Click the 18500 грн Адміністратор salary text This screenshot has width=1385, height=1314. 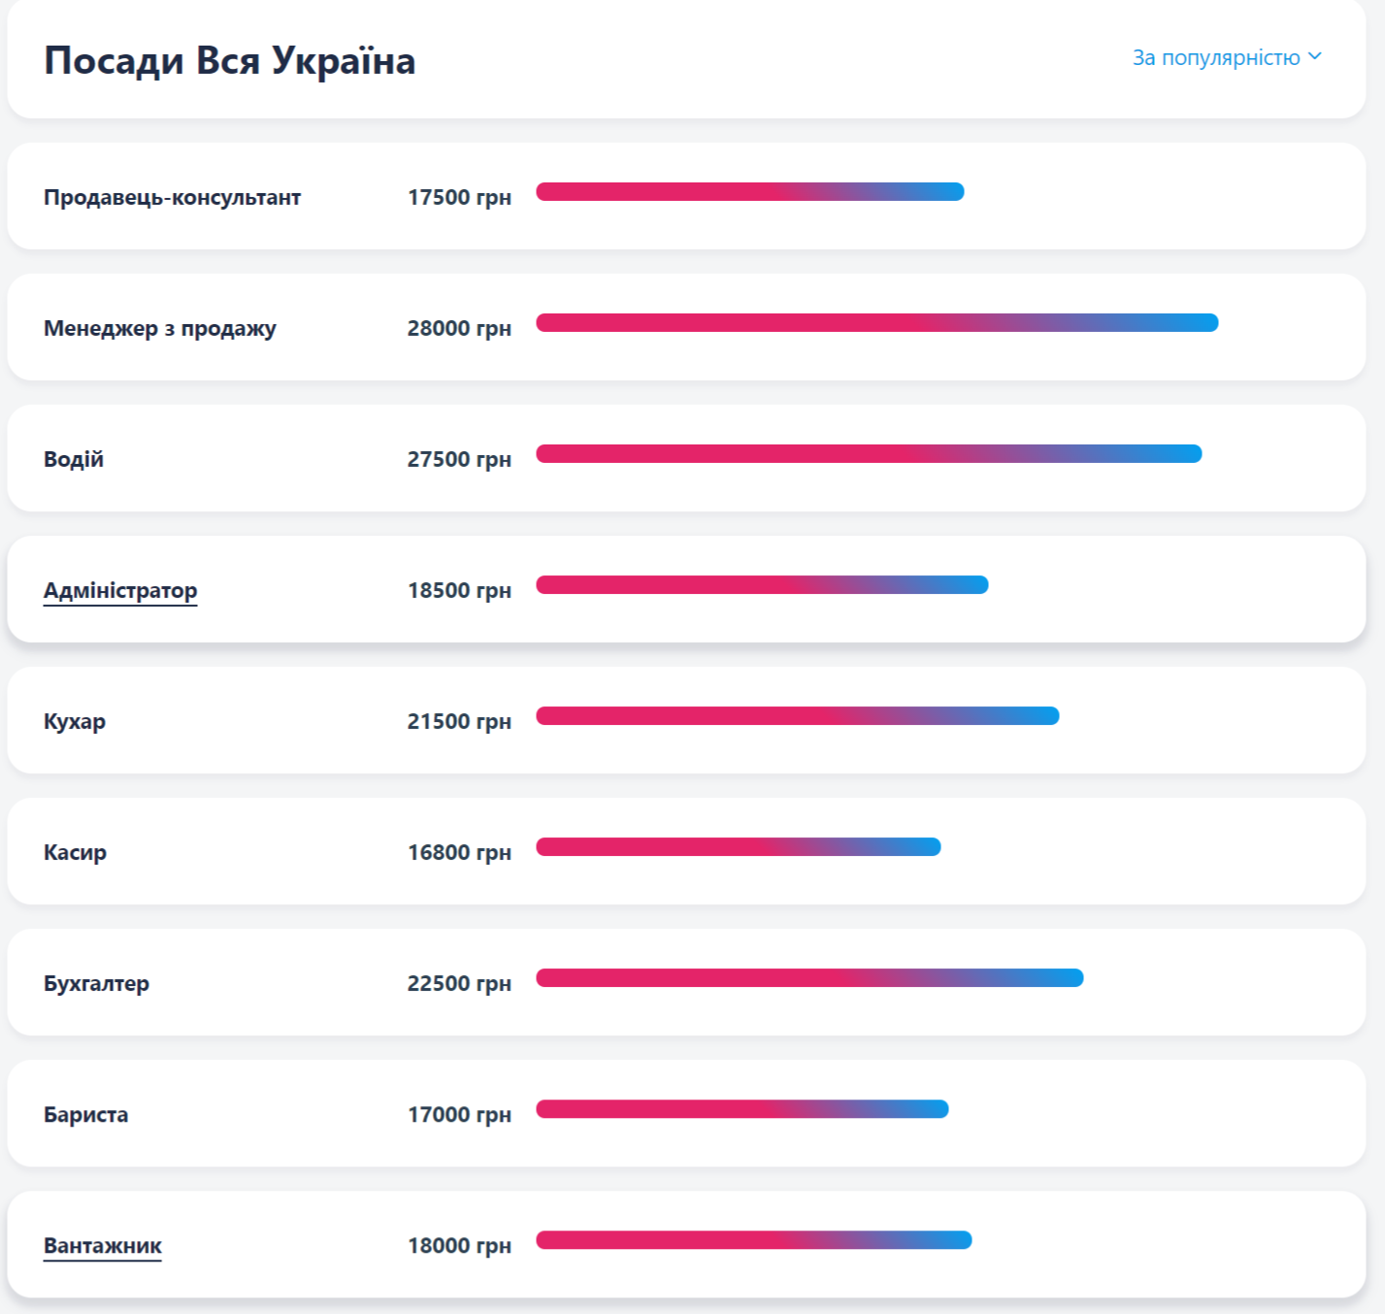pyautogui.click(x=459, y=590)
